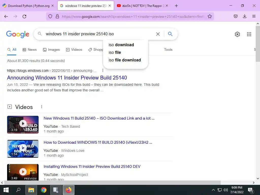Open the taskbar clock showing 9:09 PM
The width and height of the screenshot is (260, 195).
[237, 190]
